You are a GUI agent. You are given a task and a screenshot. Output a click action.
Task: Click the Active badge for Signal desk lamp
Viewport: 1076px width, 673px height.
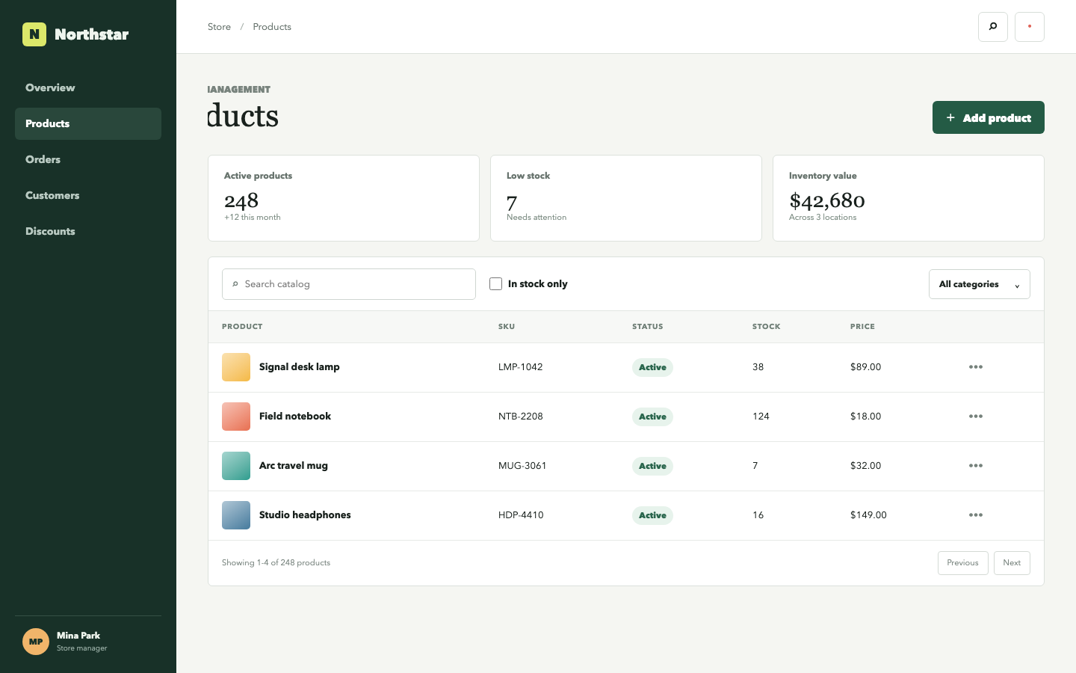click(652, 367)
